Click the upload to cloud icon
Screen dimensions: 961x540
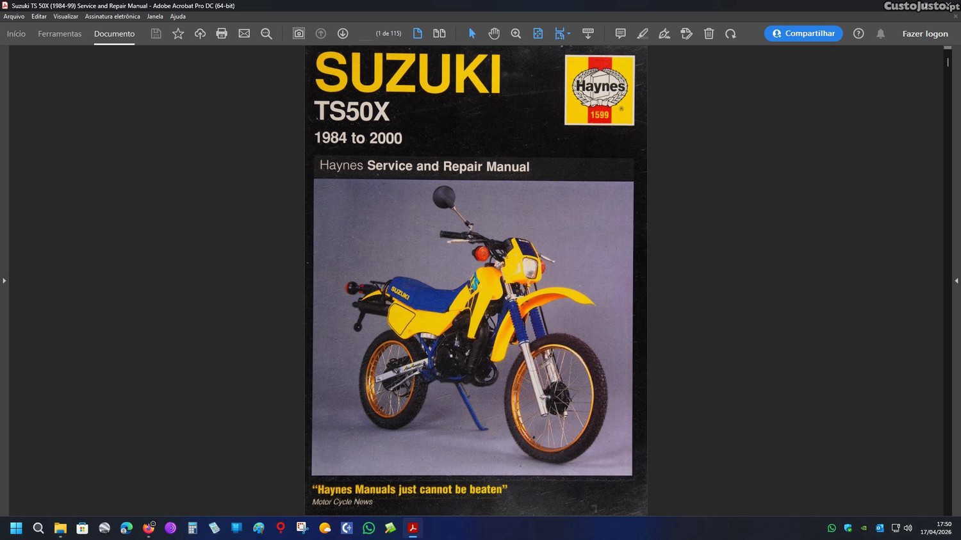point(200,34)
